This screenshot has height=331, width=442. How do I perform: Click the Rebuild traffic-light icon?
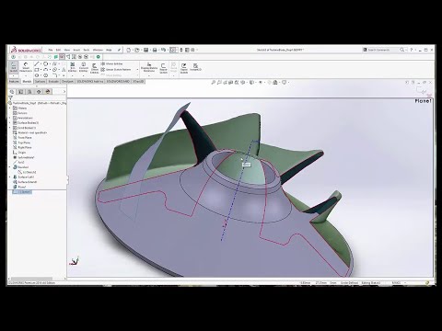coord(181,50)
